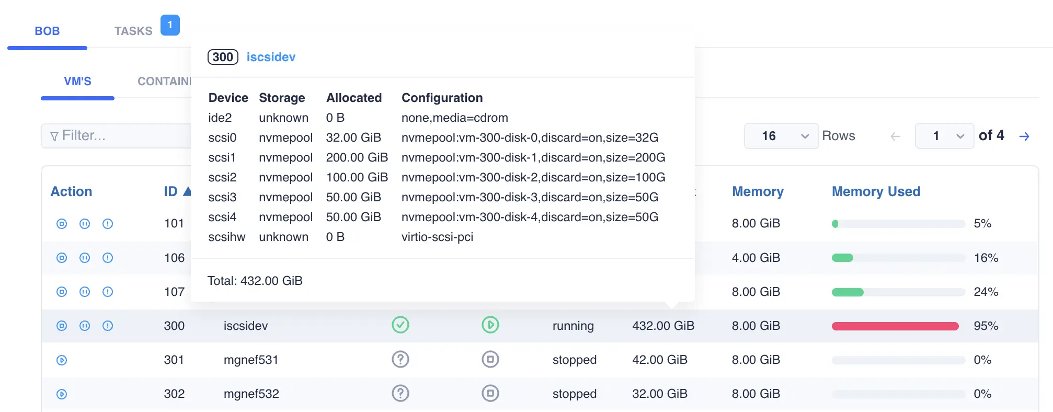Image resolution: width=1053 pixels, height=412 pixels.
Task: Start VM 301 mgnef531 with play icon
Action: [x=62, y=360]
